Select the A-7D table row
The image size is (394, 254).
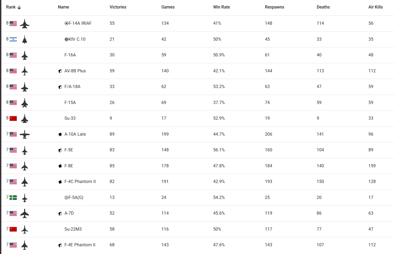(x=198, y=213)
